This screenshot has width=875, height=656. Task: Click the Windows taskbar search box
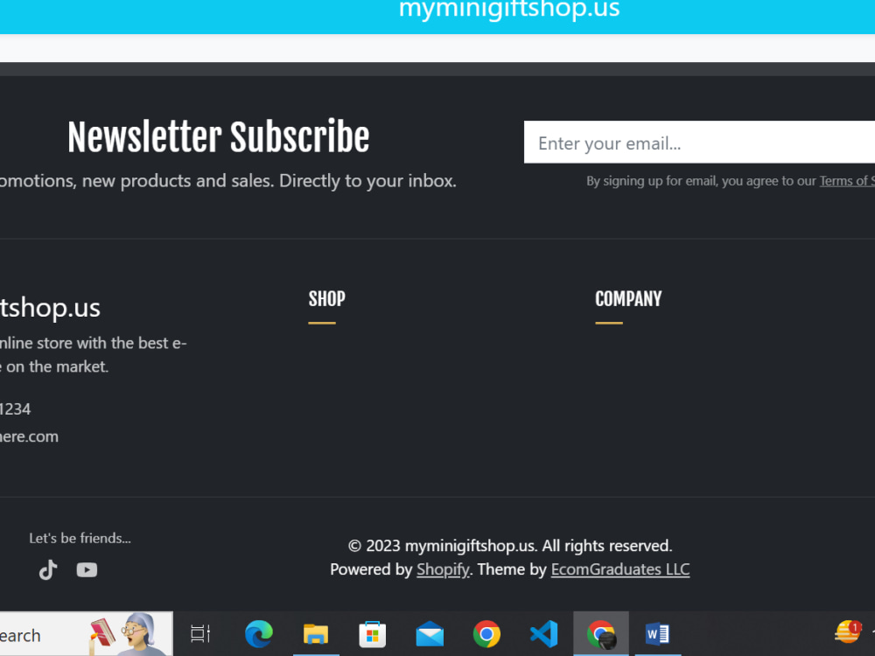coord(87,633)
